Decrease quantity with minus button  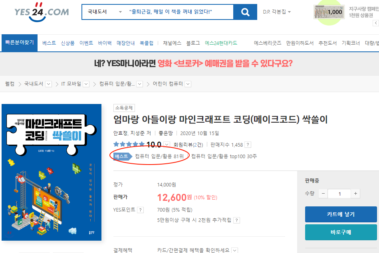pyautogui.click(x=323, y=194)
